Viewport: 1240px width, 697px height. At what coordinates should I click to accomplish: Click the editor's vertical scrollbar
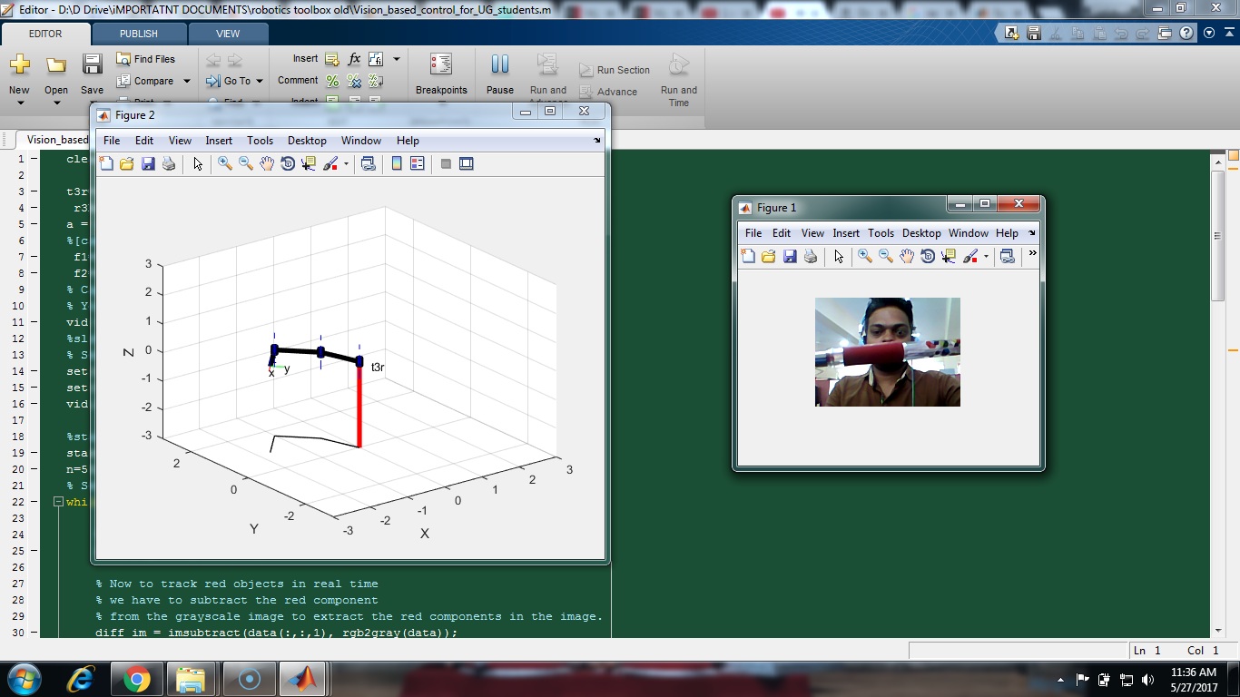pos(1218,236)
